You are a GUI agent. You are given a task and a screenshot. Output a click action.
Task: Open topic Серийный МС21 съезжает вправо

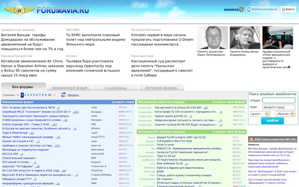click(x=36, y=112)
